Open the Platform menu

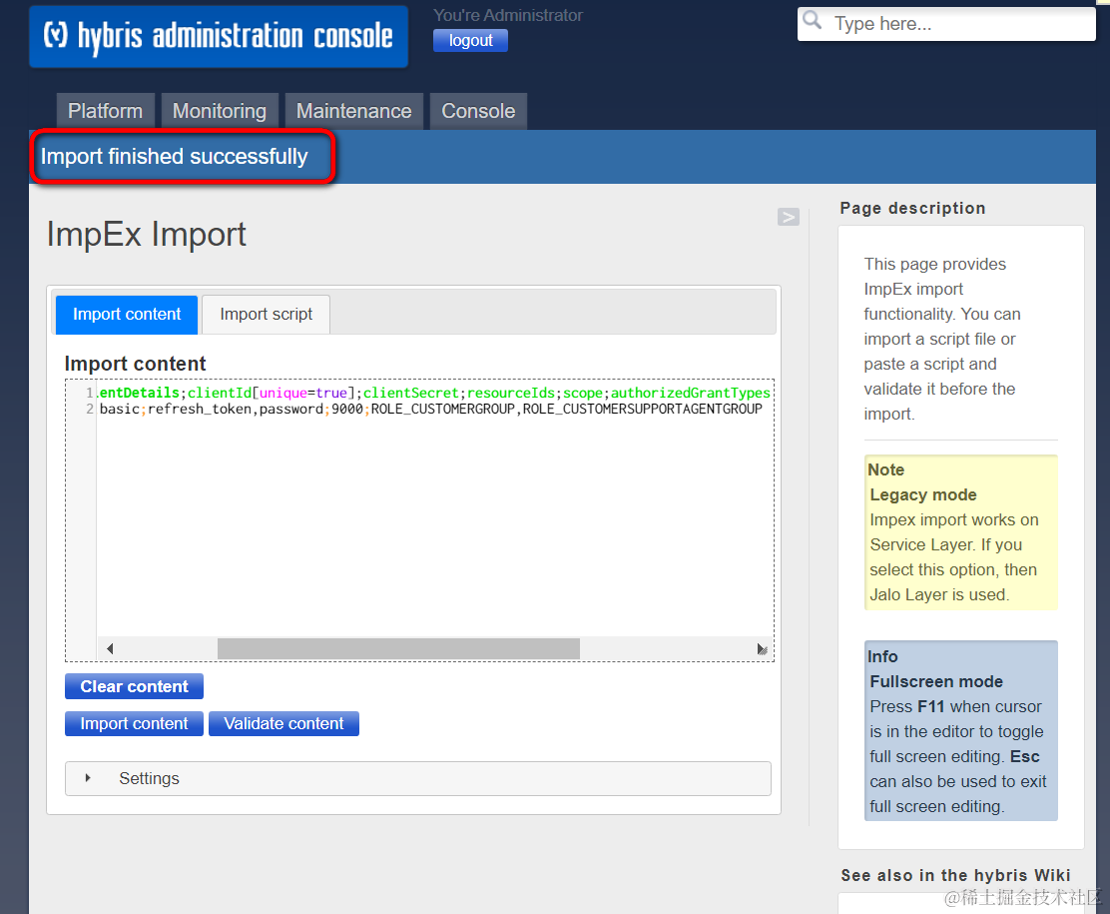[105, 111]
